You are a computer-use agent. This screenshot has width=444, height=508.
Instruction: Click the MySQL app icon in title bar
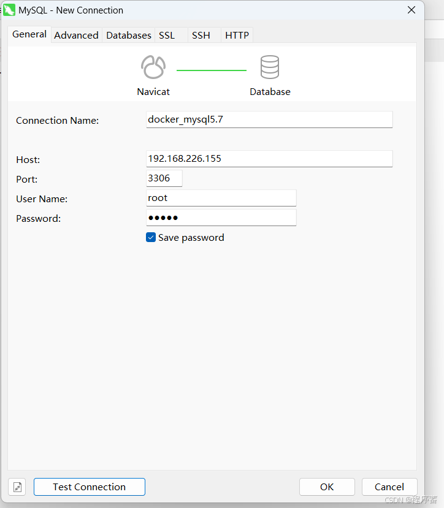tap(9, 10)
